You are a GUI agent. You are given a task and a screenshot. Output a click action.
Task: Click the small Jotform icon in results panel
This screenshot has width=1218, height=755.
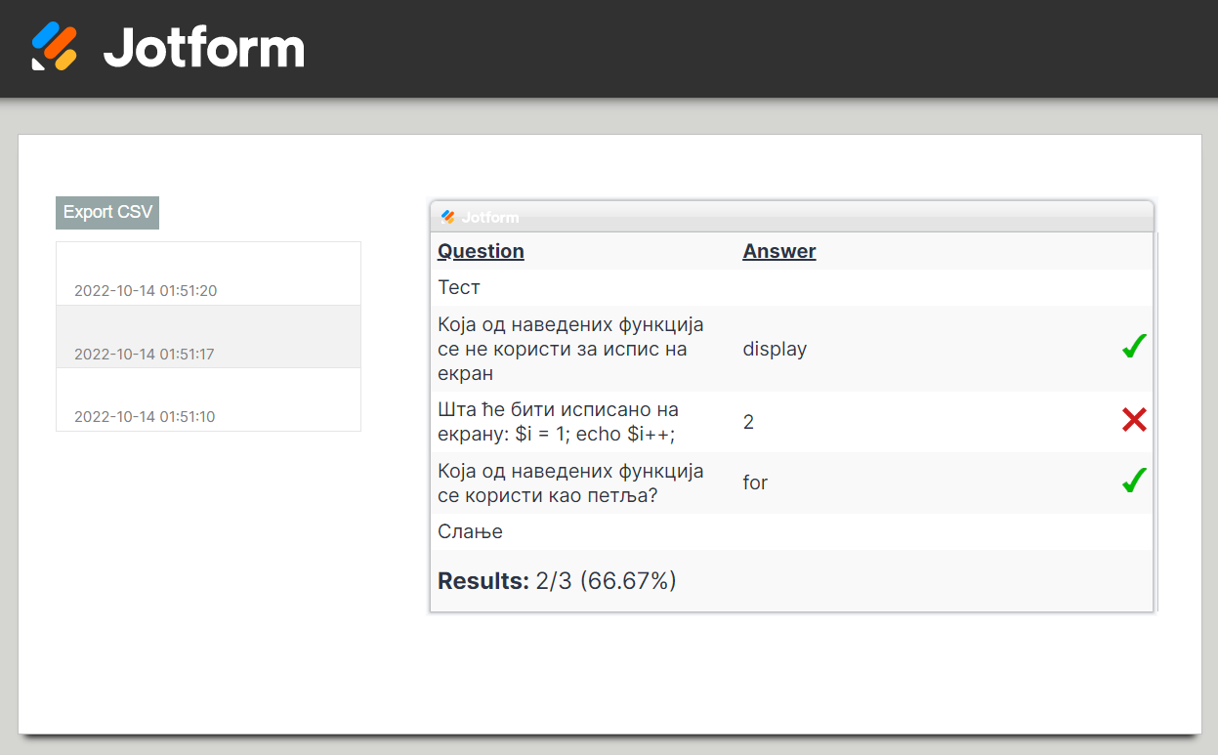coord(448,217)
